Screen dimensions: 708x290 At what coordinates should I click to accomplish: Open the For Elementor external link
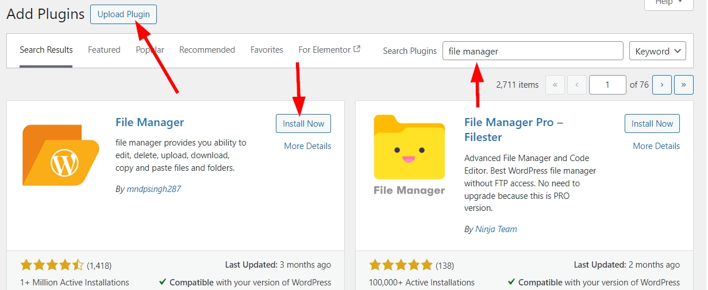[x=329, y=50]
